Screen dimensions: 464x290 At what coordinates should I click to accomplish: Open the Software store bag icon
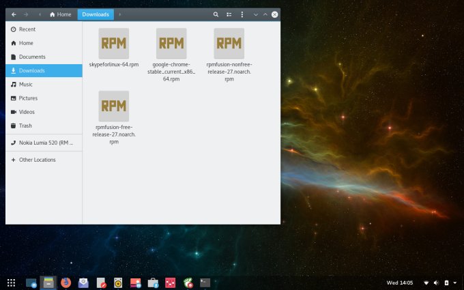pos(153,283)
